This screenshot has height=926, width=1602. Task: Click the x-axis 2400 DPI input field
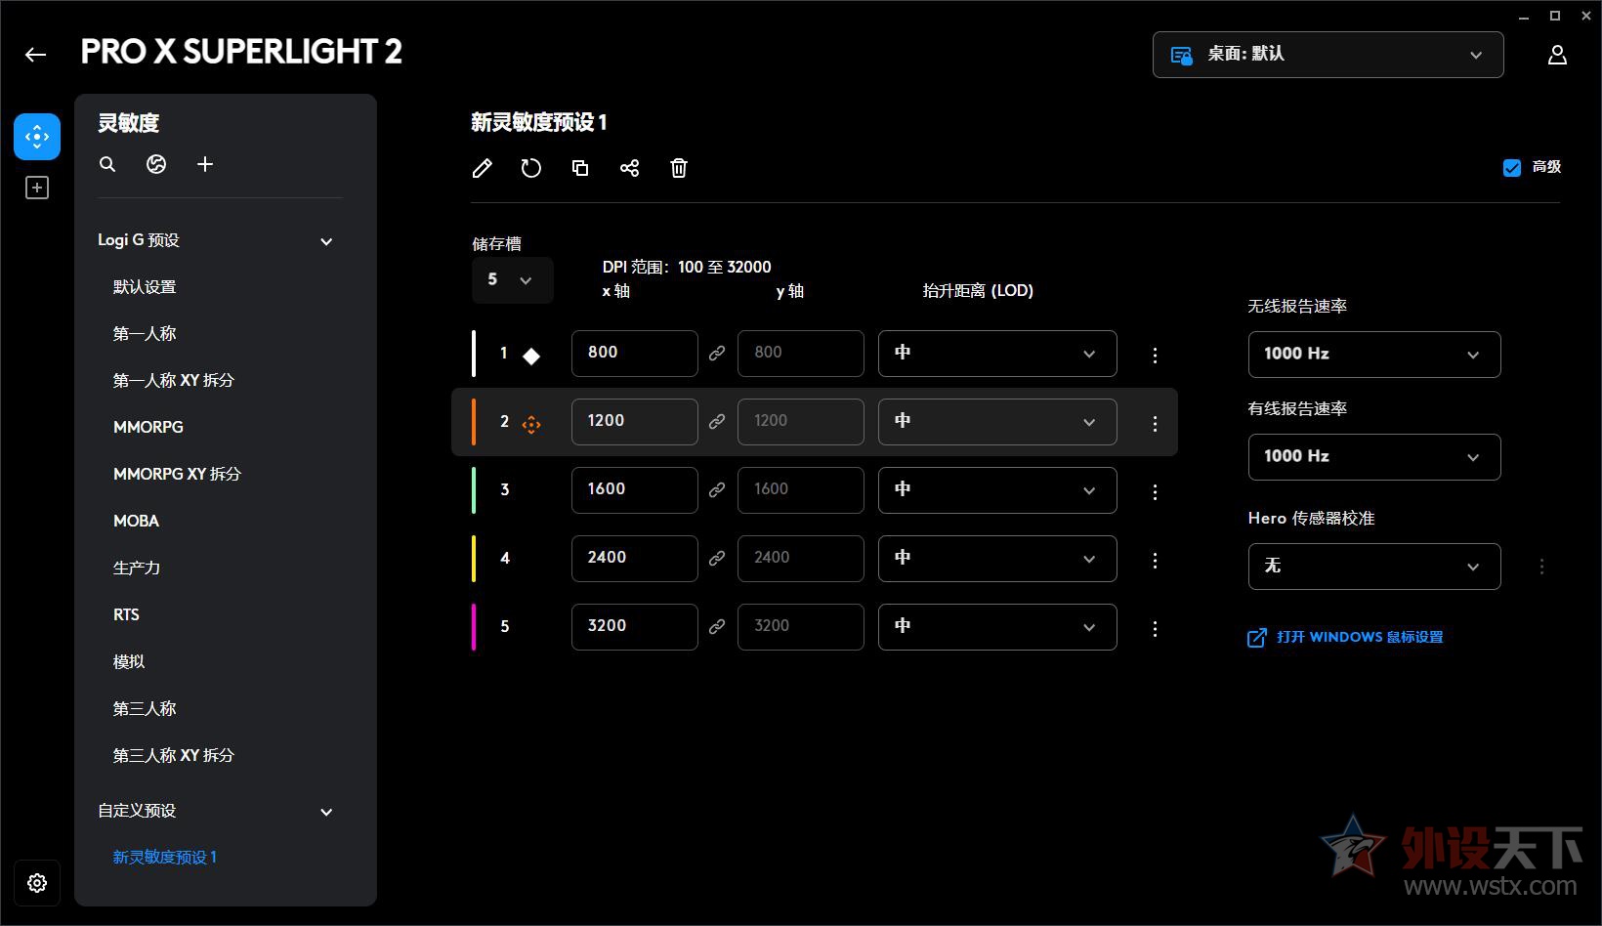tap(635, 559)
